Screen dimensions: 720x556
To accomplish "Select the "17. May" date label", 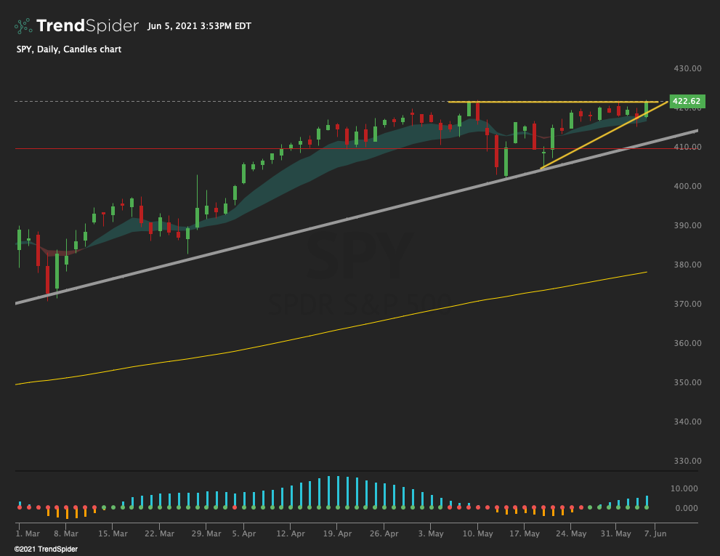I will pyautogui.click(x=525, y=533).
